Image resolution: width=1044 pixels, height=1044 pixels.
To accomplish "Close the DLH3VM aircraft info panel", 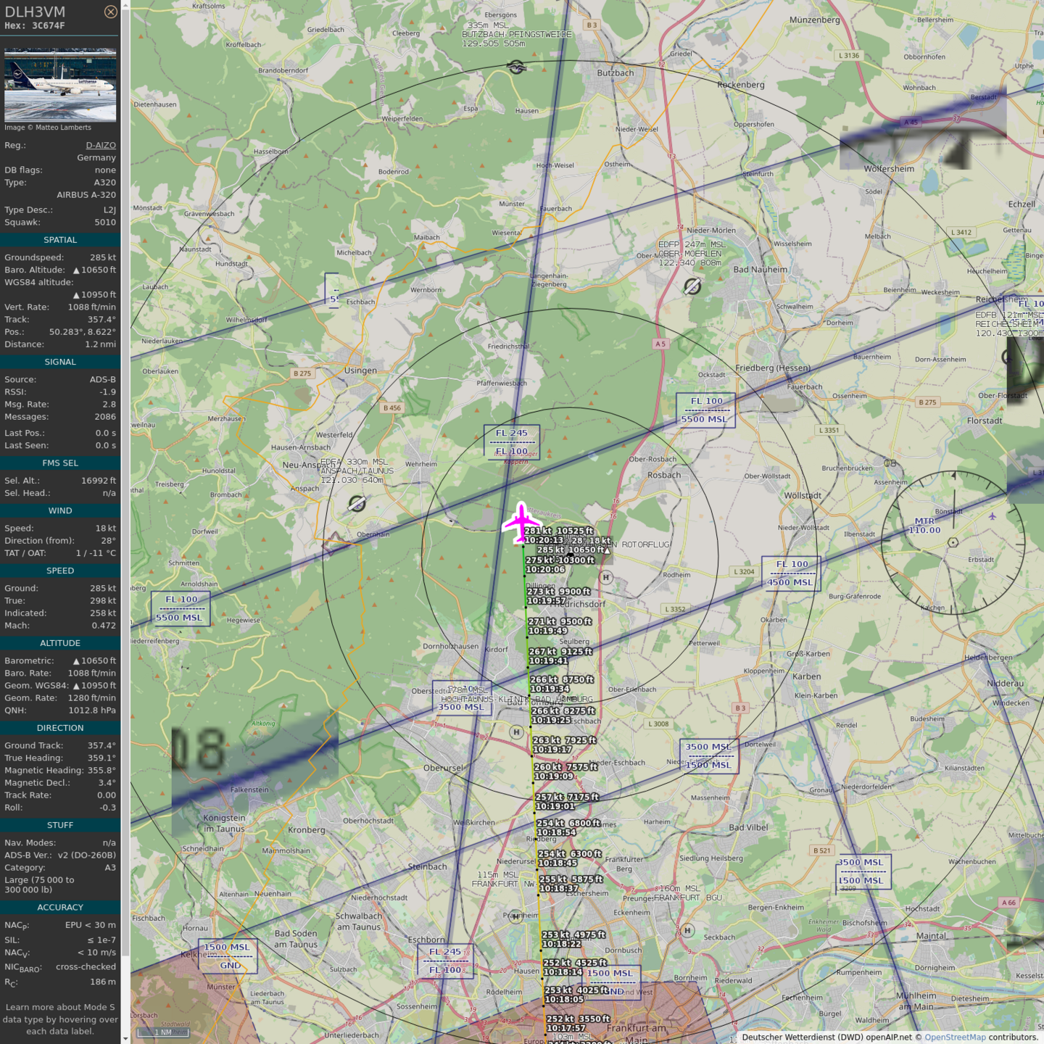I will point(110,12).
